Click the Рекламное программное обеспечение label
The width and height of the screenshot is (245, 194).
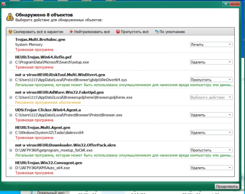pos(48,102)
